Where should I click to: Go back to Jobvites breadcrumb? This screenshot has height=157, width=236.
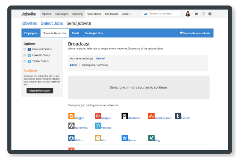29,23
